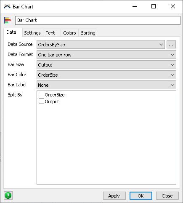Open the ellipsis button next to Data Source
The image size is (183, 203).
click(x=171, y=45)
